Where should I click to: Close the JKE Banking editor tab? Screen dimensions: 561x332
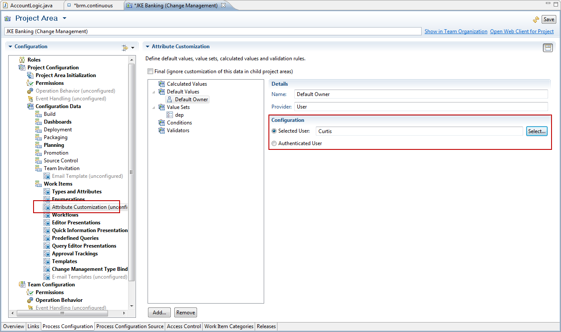(223, 5)
